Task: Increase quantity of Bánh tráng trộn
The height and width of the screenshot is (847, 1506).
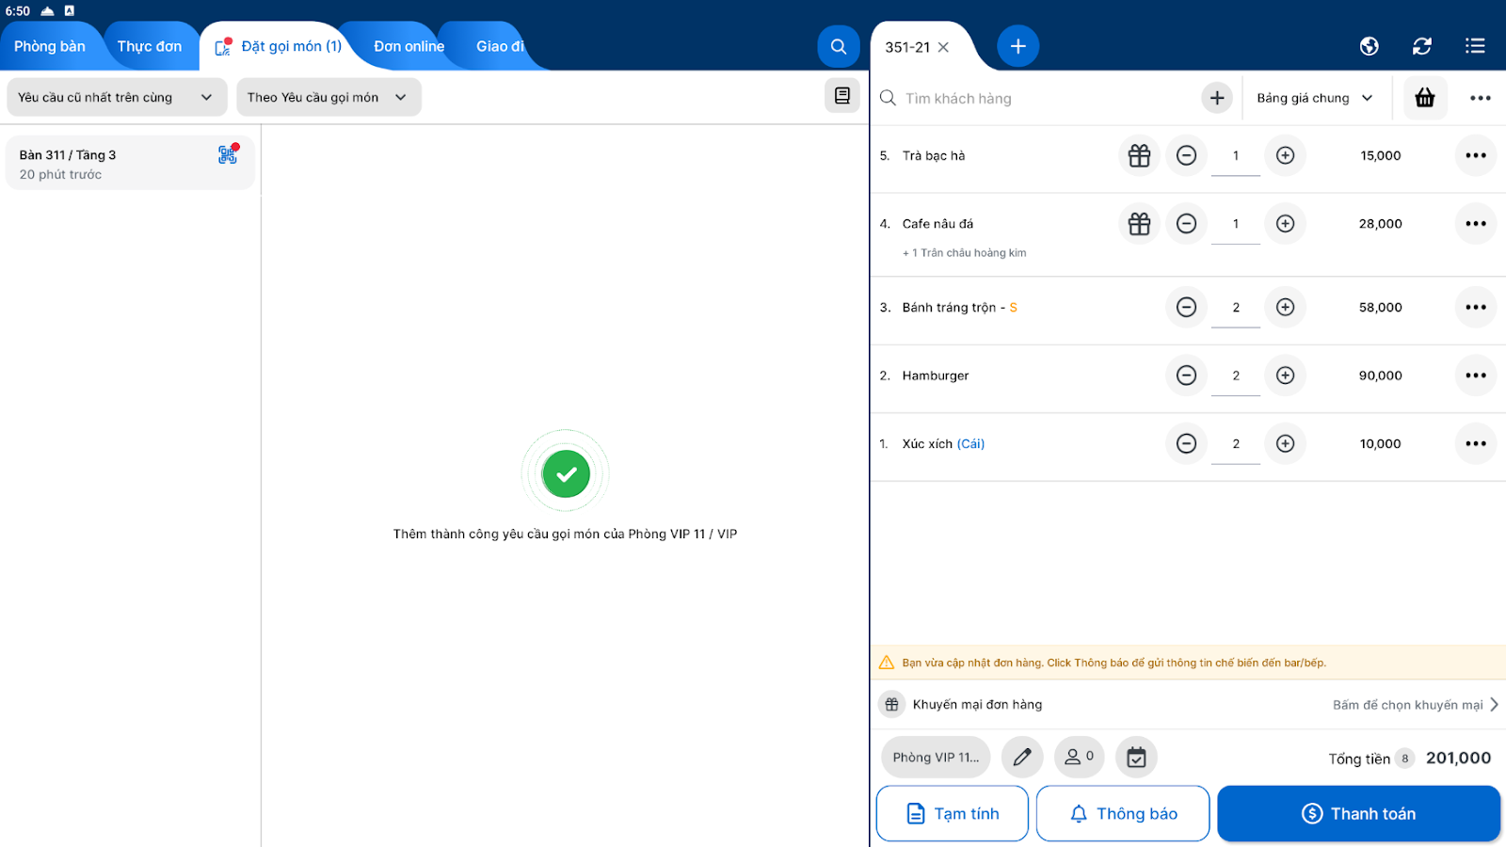Action: pyautogui.click(x=1285, y=307)
